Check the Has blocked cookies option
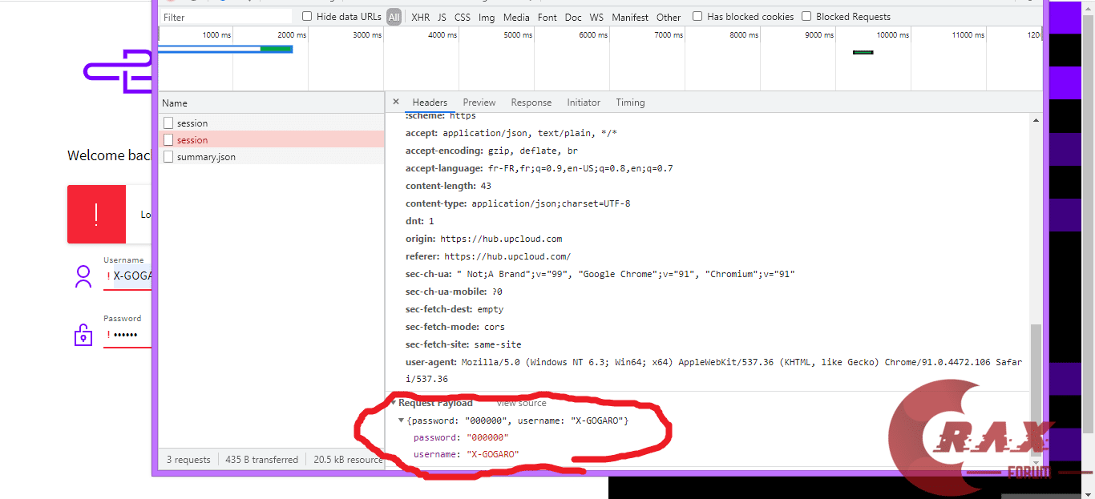The width and height of the screenshot is (1095, 499). pos(697,17)
